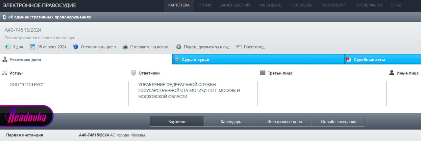Select the Календарь tab in bottom bar
Viewport: 421px width, 141px height.
click(x=231, y=122)
